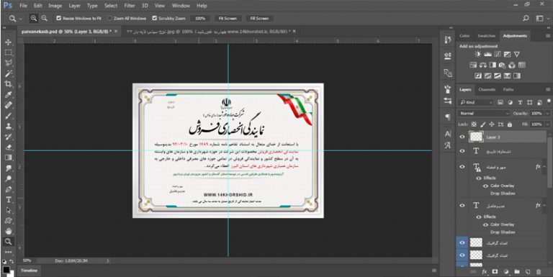553x277 pixels.
Task: Toggle Scrubby Zoom checkbox
Action: (x=155, y=18)
